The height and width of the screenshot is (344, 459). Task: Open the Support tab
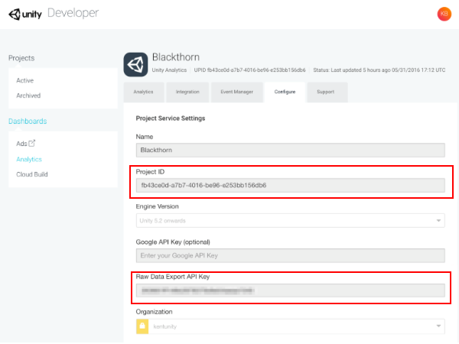tap(325, 92)
